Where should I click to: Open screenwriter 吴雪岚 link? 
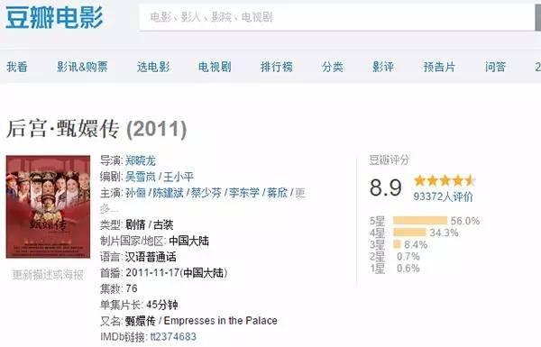click(x=141, y=177)
